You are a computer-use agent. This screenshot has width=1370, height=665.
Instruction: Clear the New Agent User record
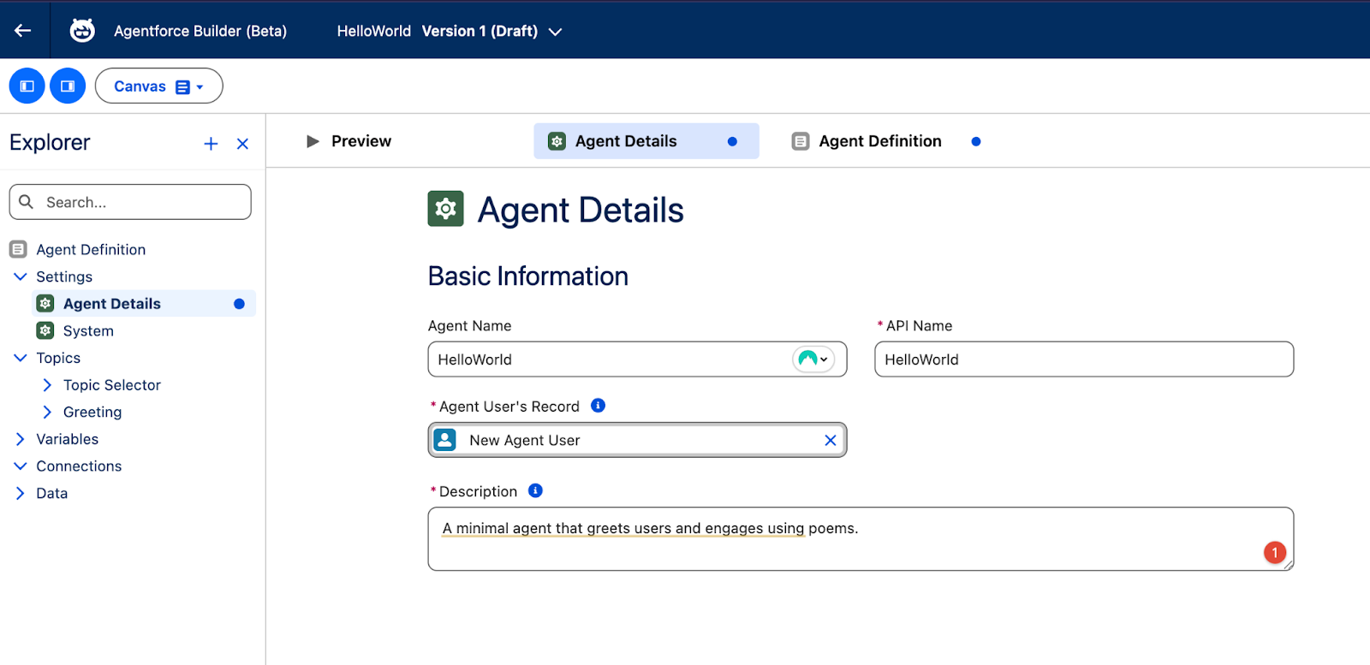(830, 440)
